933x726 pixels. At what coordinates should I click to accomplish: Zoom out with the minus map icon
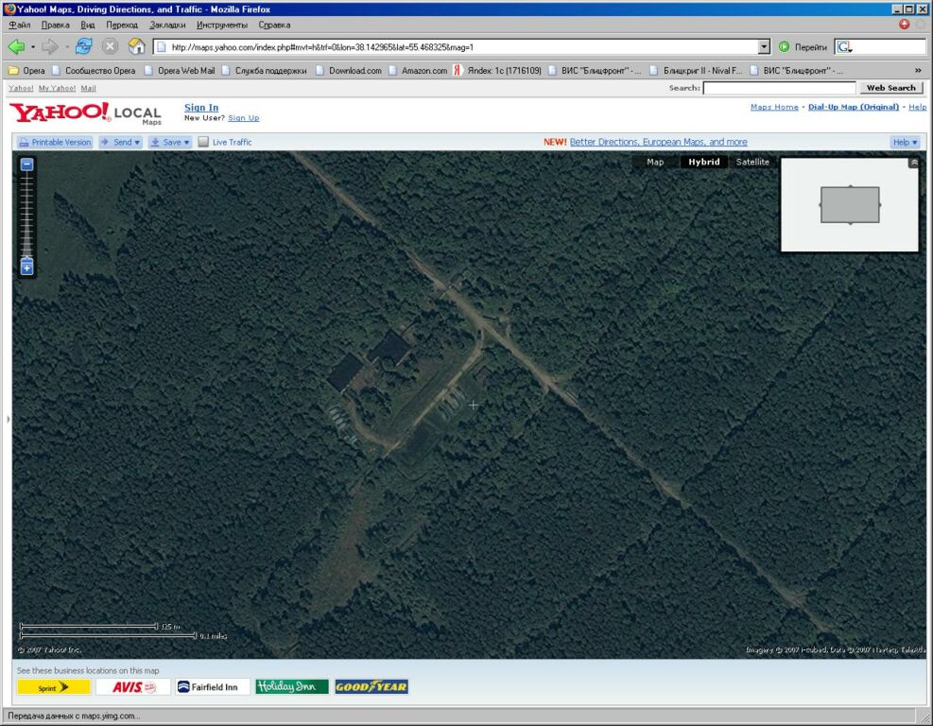coord(26,164)
